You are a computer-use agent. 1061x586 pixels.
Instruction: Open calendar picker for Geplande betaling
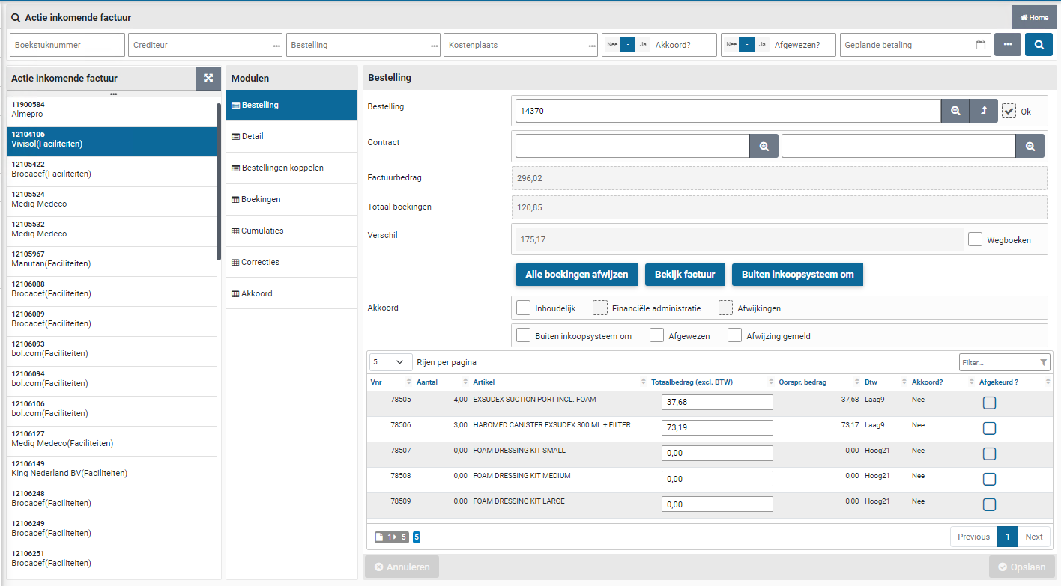pos(980,45)
